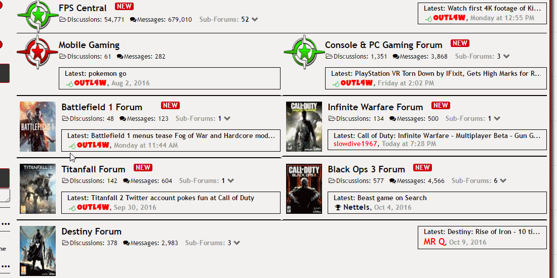The height and width of the screenshot is (278, 557).
Task: Click 'Oct 9, 2016' date
Action: (x=468, y=242)
